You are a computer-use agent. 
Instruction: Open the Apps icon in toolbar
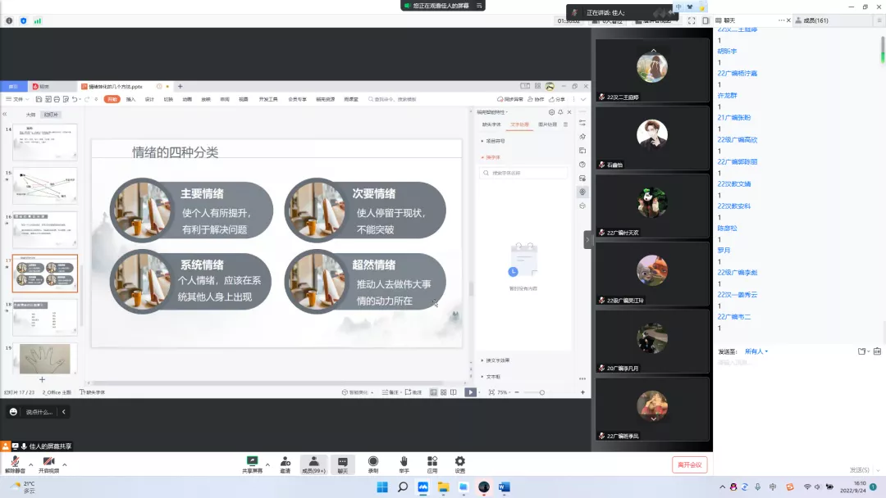tap(432, 463)
